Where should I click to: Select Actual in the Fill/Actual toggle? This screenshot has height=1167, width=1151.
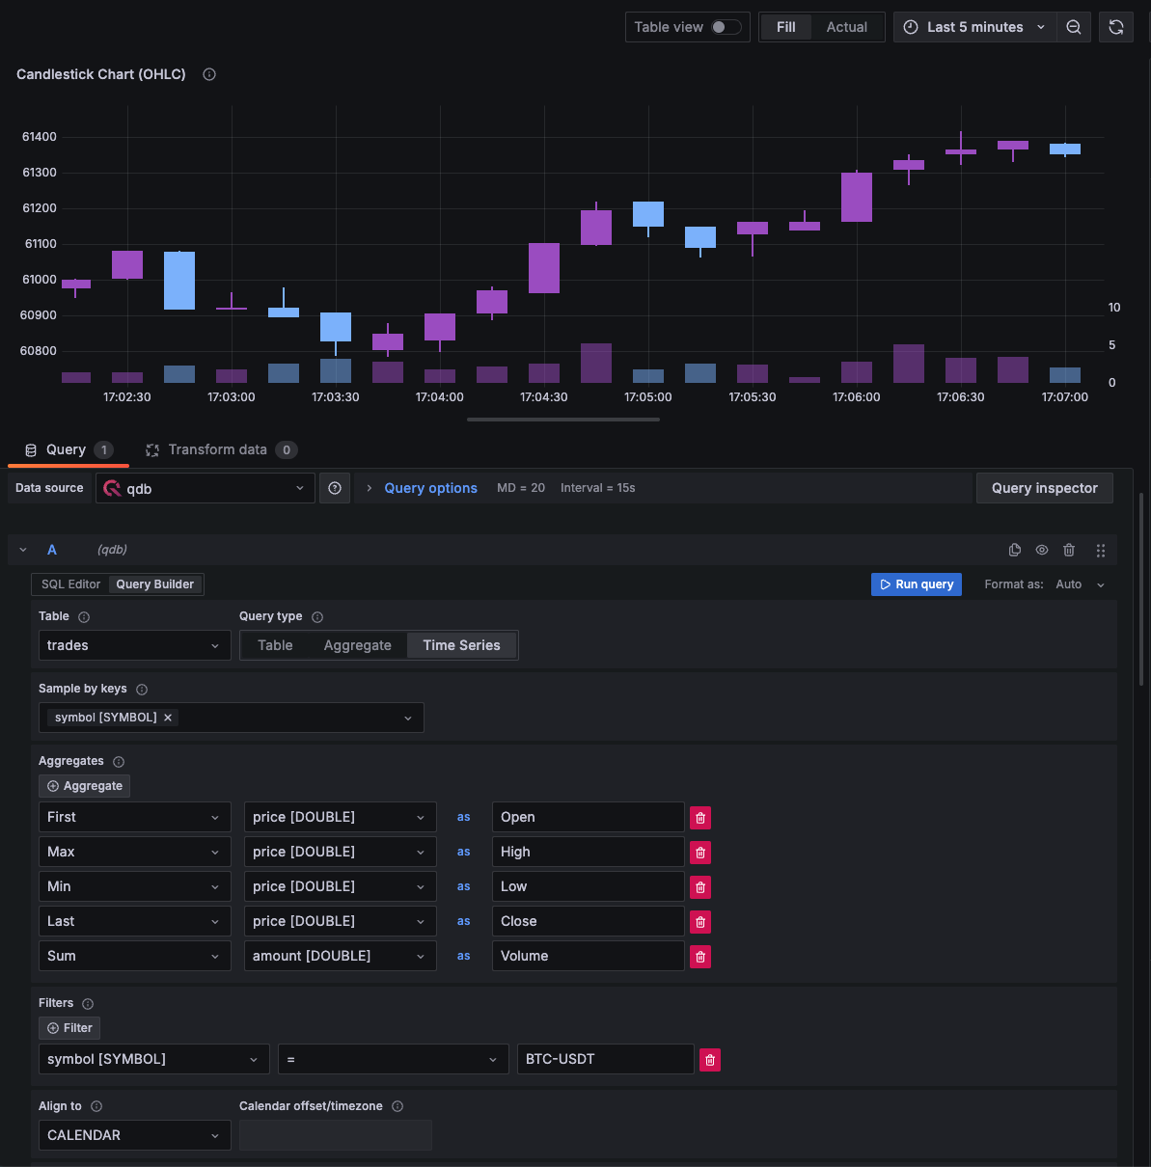coord(846,27)
